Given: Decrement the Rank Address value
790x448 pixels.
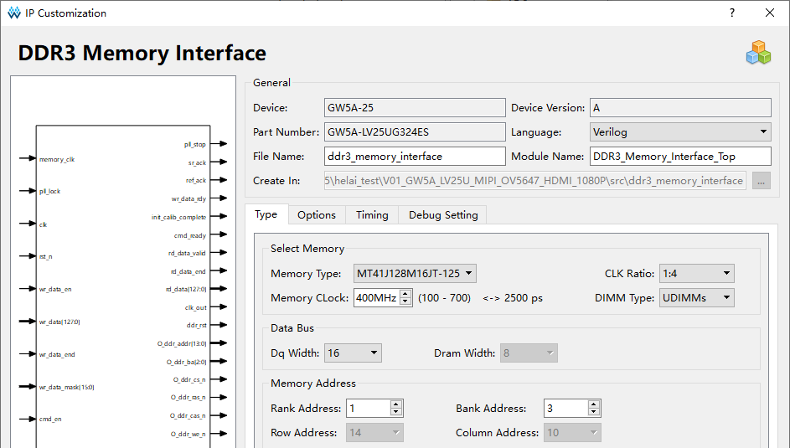Looking at the screenshot, I should pos(396,412).
